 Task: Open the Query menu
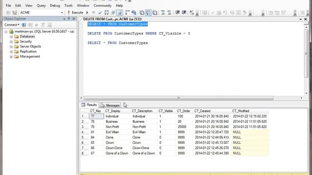[x=41, y=5]
